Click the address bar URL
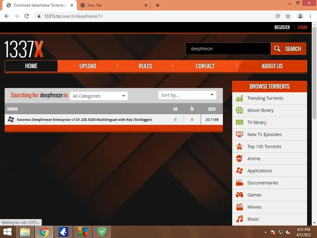Viewport: 317px width, 238px height. click(x=73, y=16)
